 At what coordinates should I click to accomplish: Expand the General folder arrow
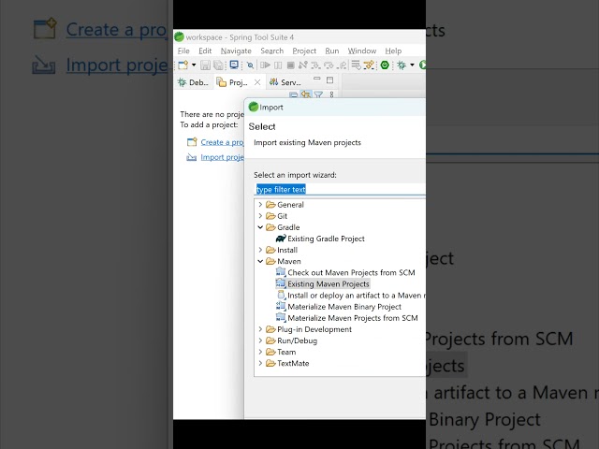pyautogui.click(x=260, y=205)
